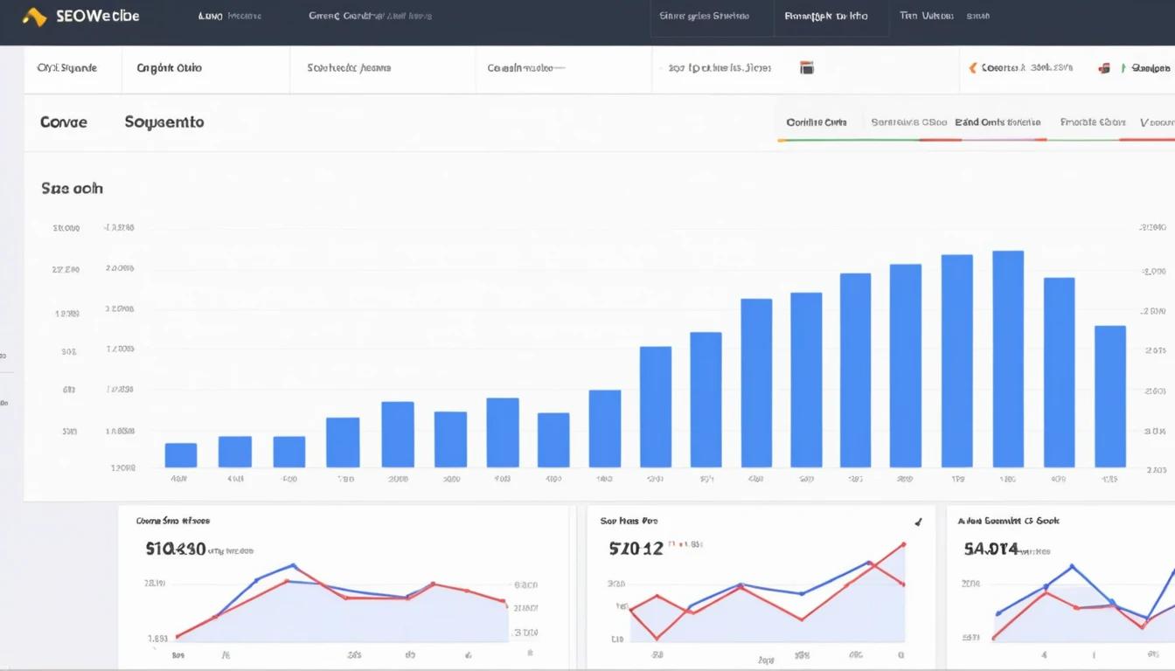Click the dark calendar icon in the filter row

tap(807, 68)
